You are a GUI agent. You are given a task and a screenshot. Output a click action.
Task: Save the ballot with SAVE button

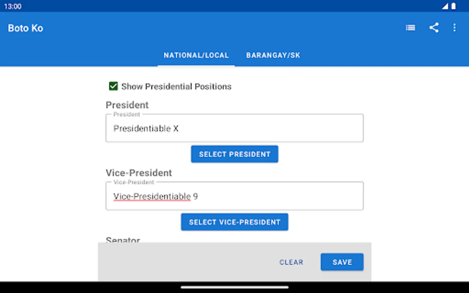pos(342,262)
